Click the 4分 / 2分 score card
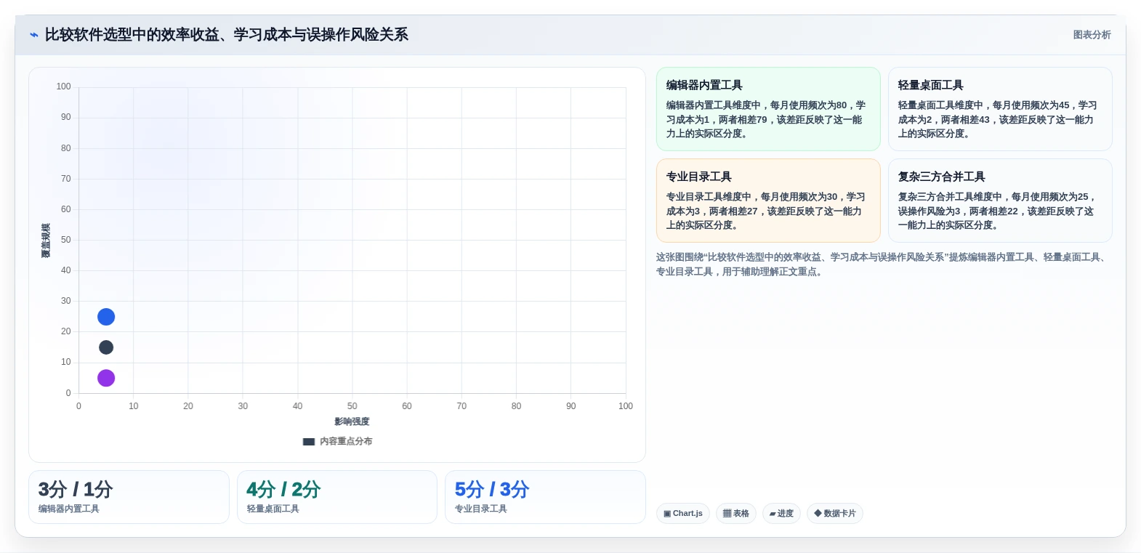1141x553 pixels. click(x=337, y=497)
